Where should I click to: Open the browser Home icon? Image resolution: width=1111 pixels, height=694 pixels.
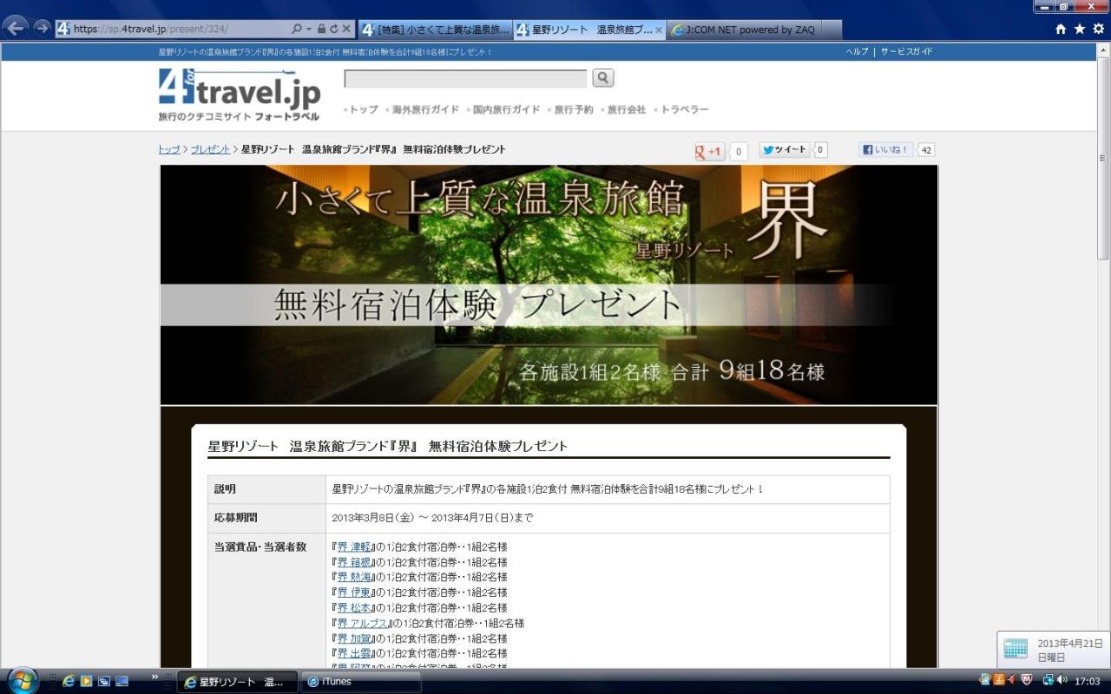(1061, 29)
